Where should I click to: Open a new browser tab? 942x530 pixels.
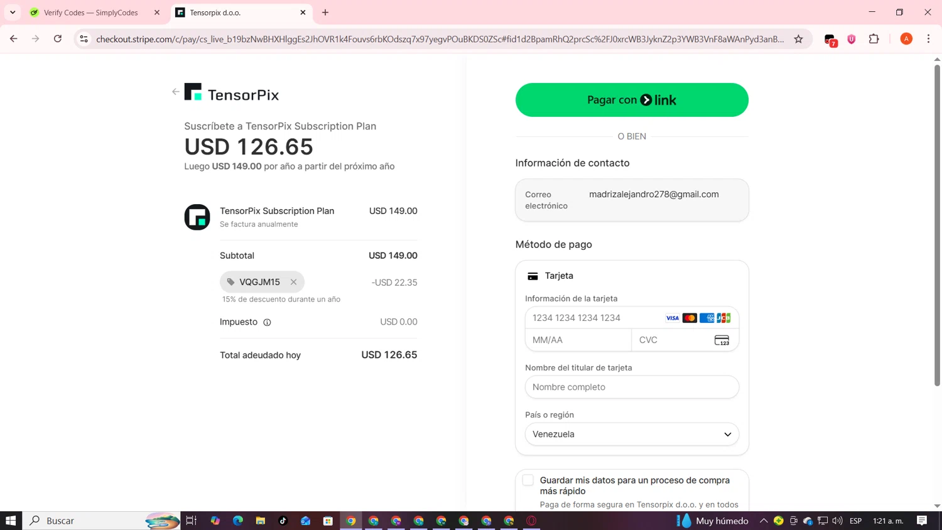[x=325, y=13]
